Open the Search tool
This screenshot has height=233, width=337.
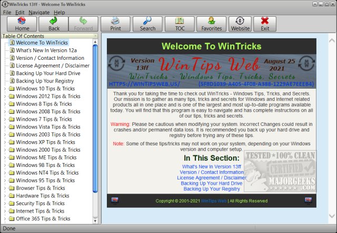tap(147, 24)
